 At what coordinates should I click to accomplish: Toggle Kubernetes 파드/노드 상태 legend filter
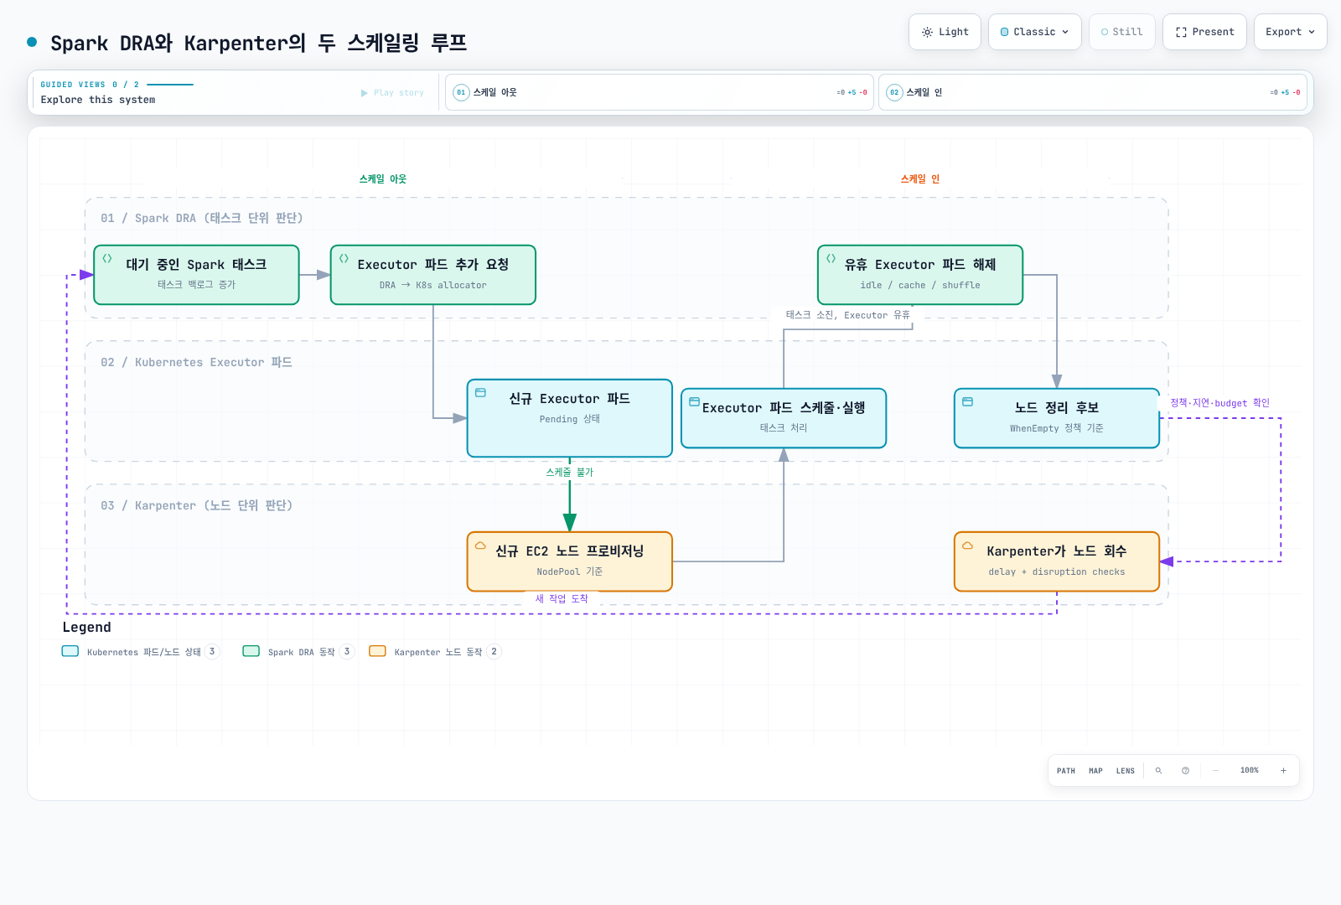(x=141, y=652)
